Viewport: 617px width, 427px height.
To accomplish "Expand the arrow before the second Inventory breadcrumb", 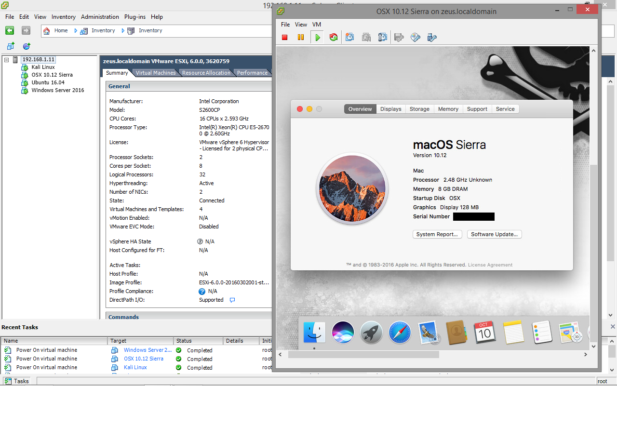I will click(123, 30).
